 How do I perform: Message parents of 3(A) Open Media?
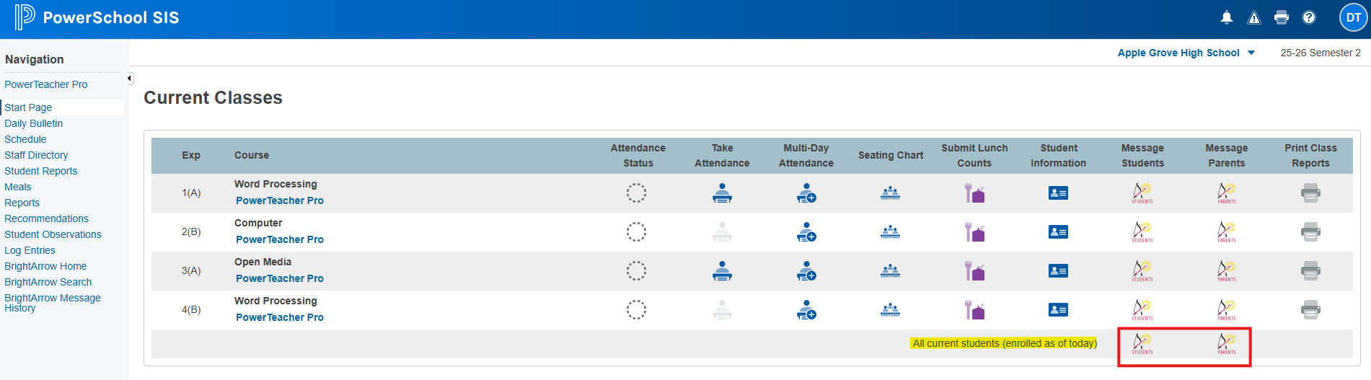tap(1227, 271)
